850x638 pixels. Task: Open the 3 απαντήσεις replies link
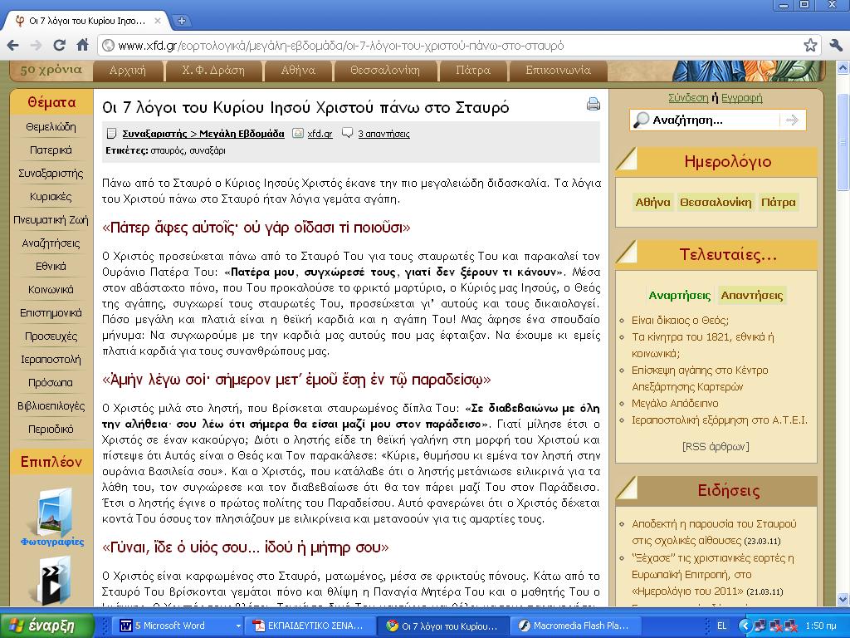(383, 134)
